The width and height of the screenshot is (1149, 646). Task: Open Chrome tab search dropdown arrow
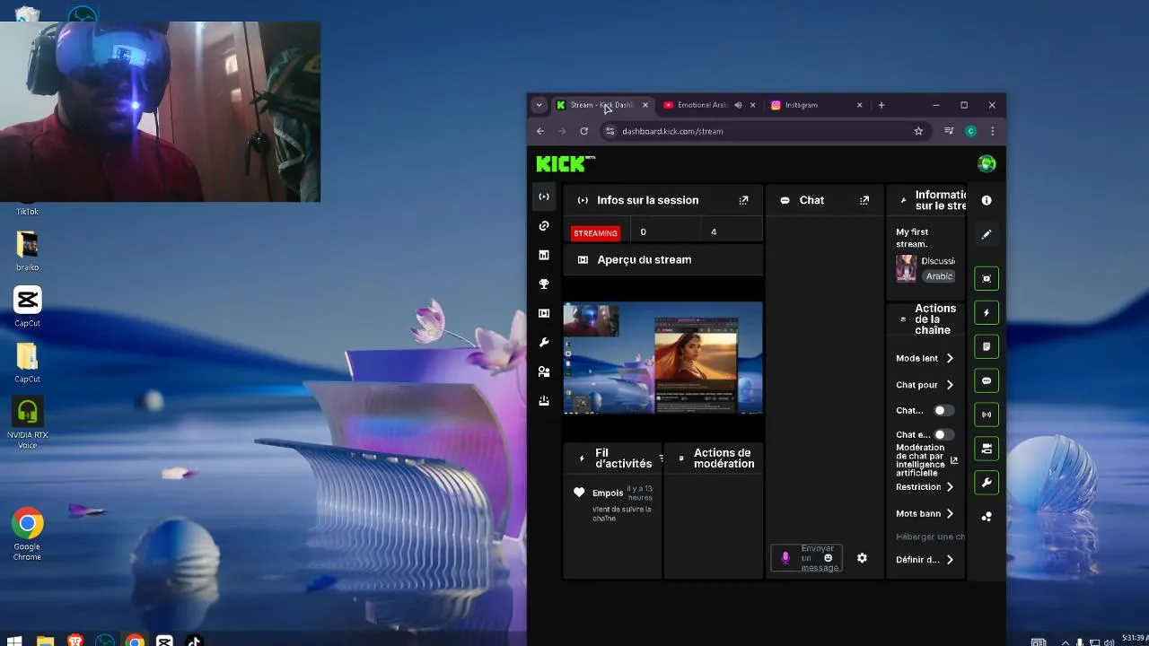[539, 105]
